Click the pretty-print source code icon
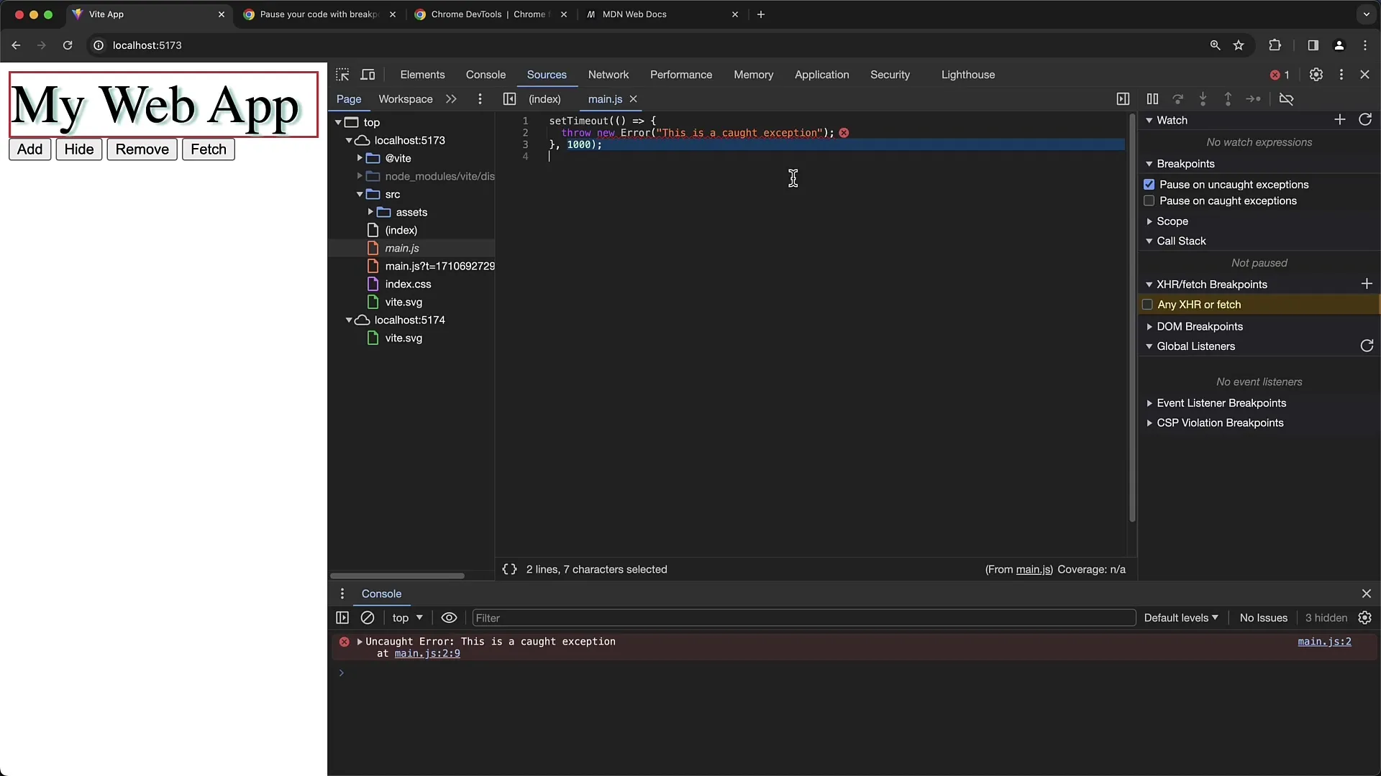 pos(509,568)
